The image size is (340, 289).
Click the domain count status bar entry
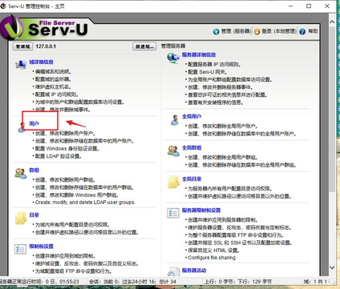317,282
